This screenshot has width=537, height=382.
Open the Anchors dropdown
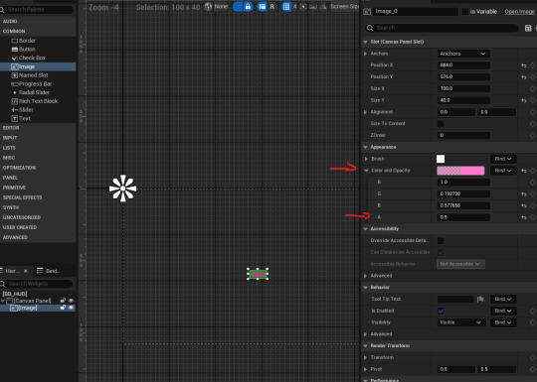(463, 54)
